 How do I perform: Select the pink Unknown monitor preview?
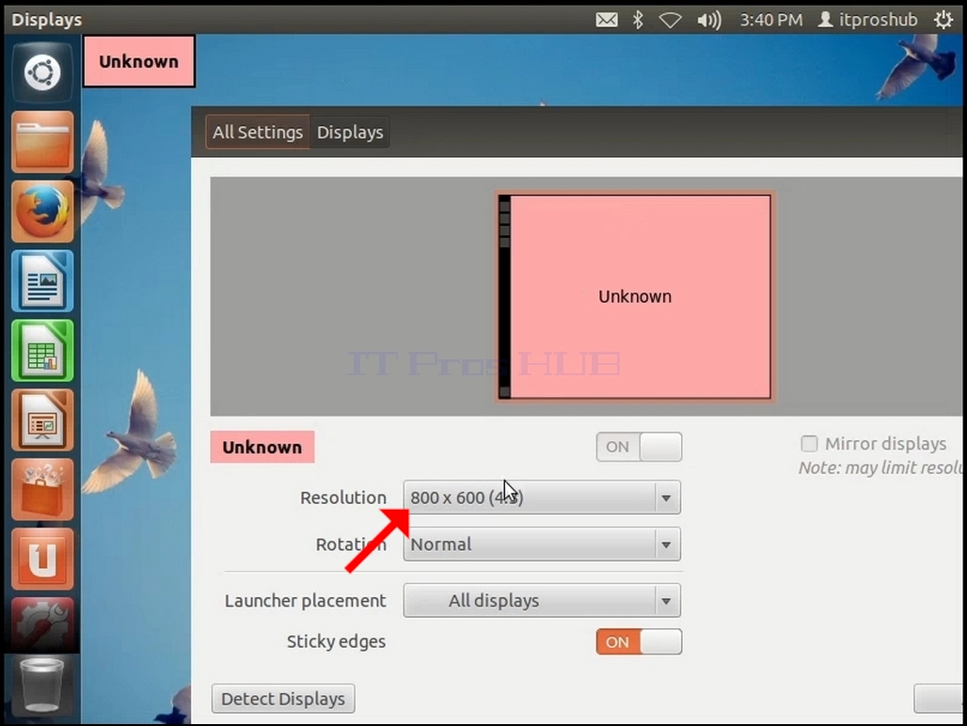click(635, 297)
